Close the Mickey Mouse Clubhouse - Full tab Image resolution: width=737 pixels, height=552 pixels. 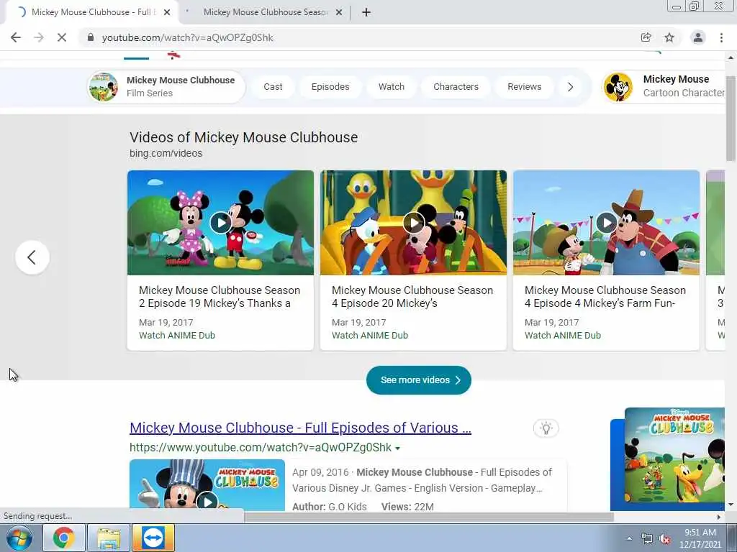click(167, 12)
